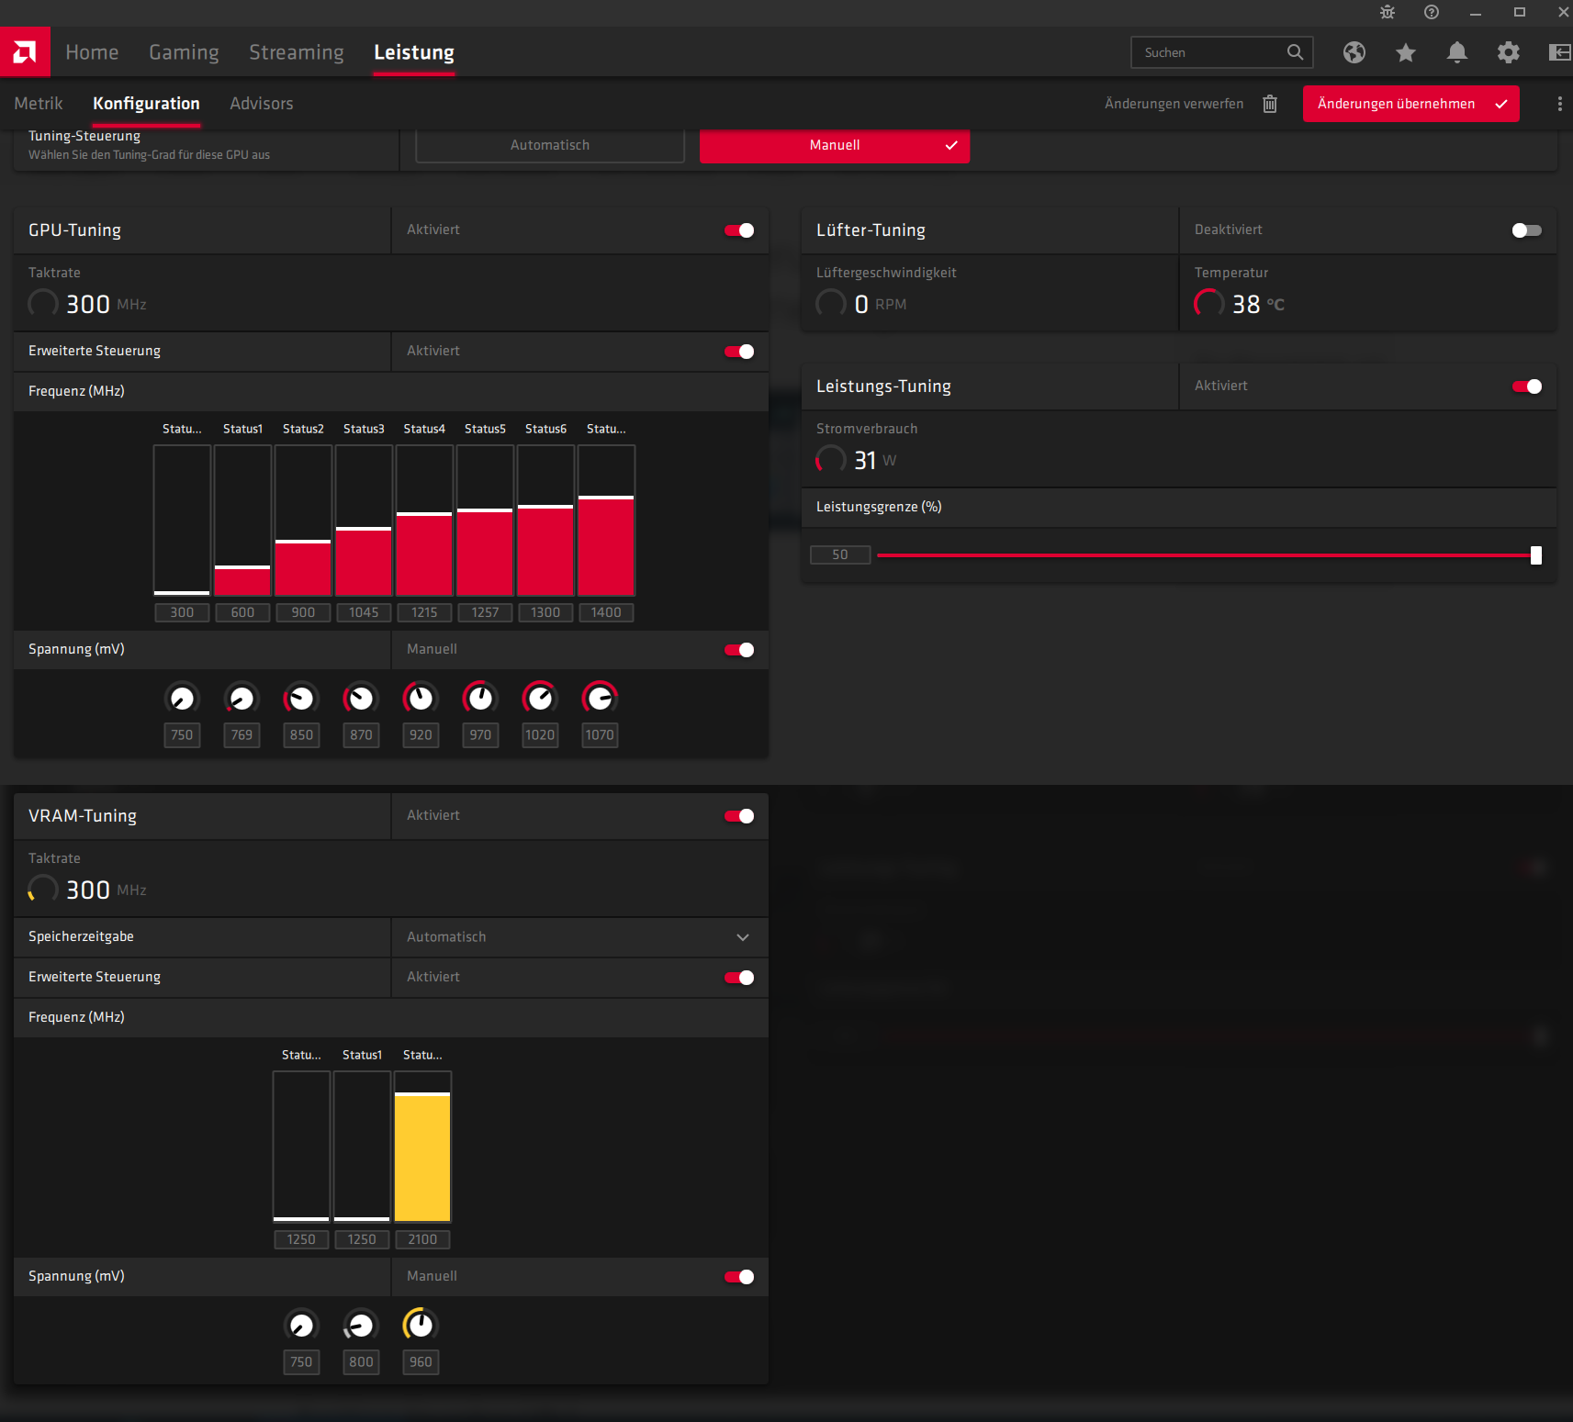Enable the Lüfter-Tuning toggle
This screenshot has width=1573, height=1422.
1527,230
